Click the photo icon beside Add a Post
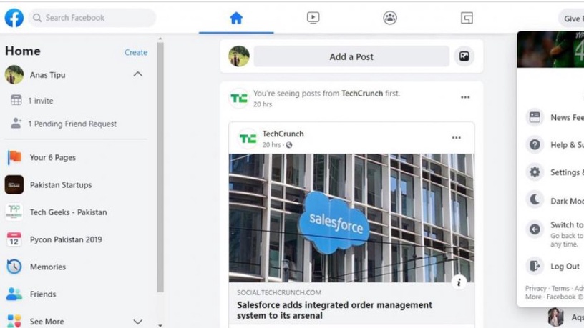 [x=464, y=56]
